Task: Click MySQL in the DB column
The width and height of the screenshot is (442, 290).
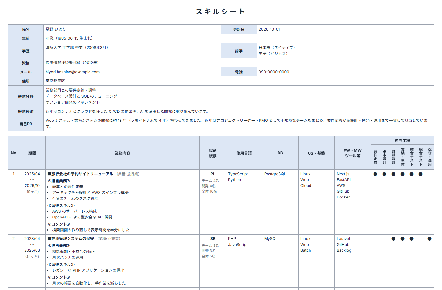Action: (x=271, y=239)
